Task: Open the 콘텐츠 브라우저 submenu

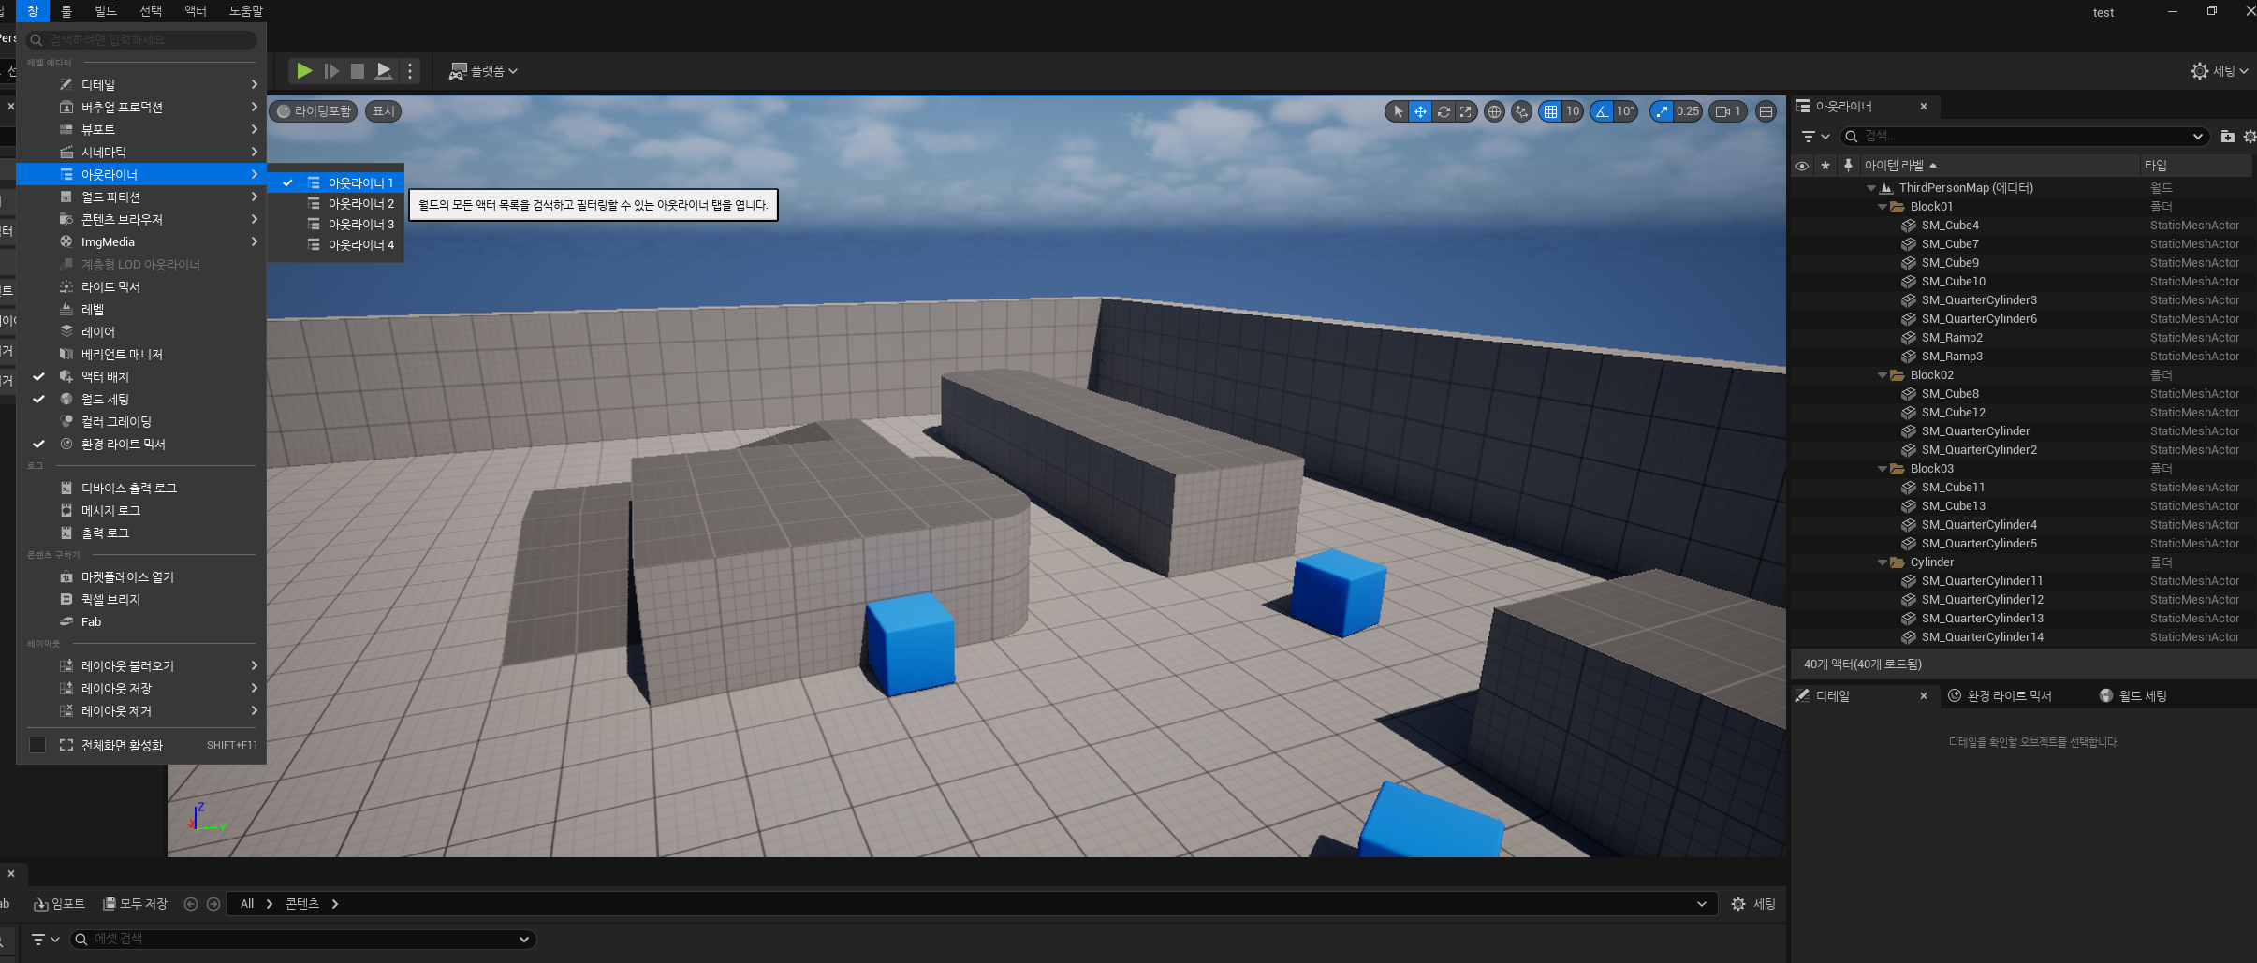Action: coord(141,220)
